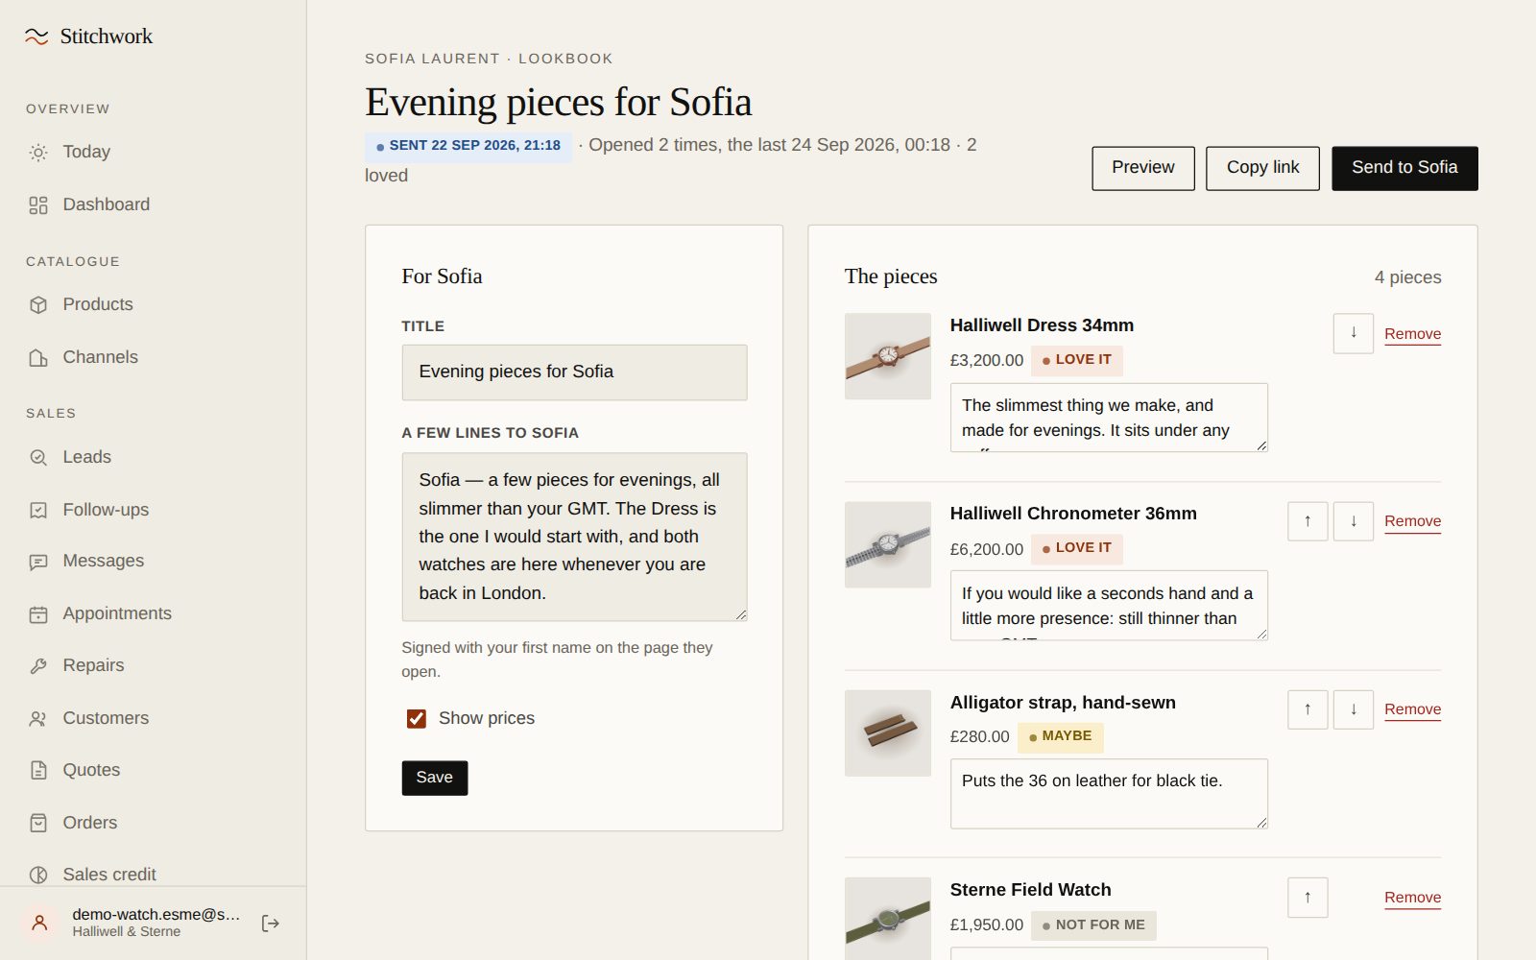Uncheck the Show prices checkbox

click(417, 719)
